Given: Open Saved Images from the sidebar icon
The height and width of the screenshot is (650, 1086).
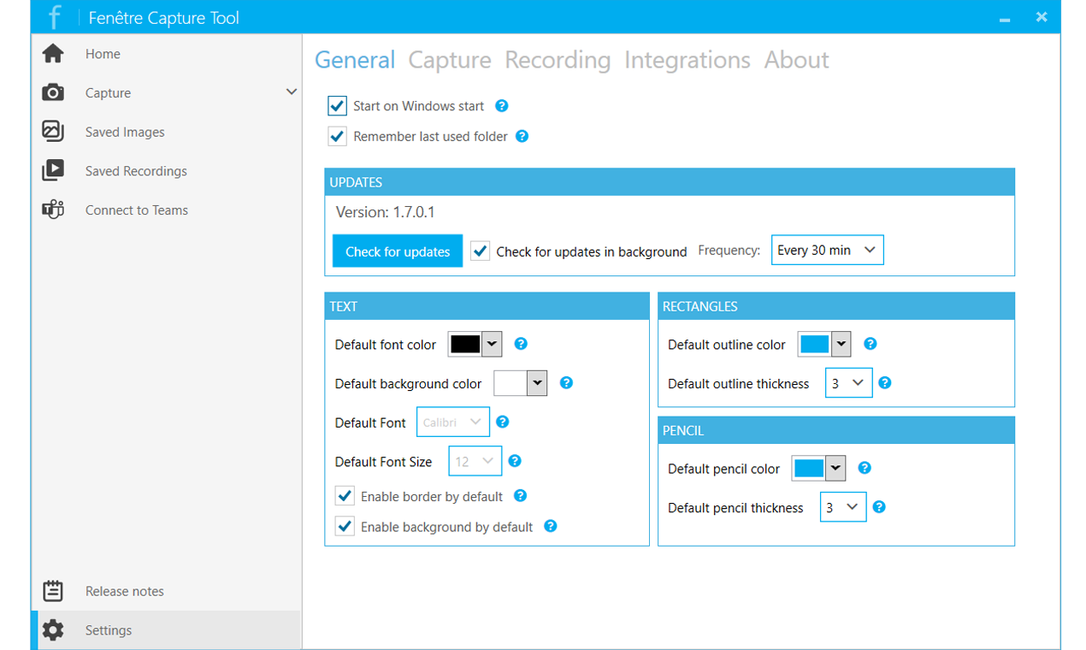Looking at the screenshot, I should click(x=53, y=132).
